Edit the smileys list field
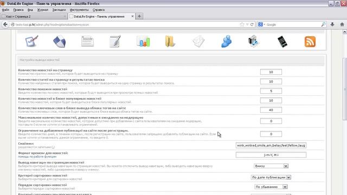 click(x=271, y=146)
